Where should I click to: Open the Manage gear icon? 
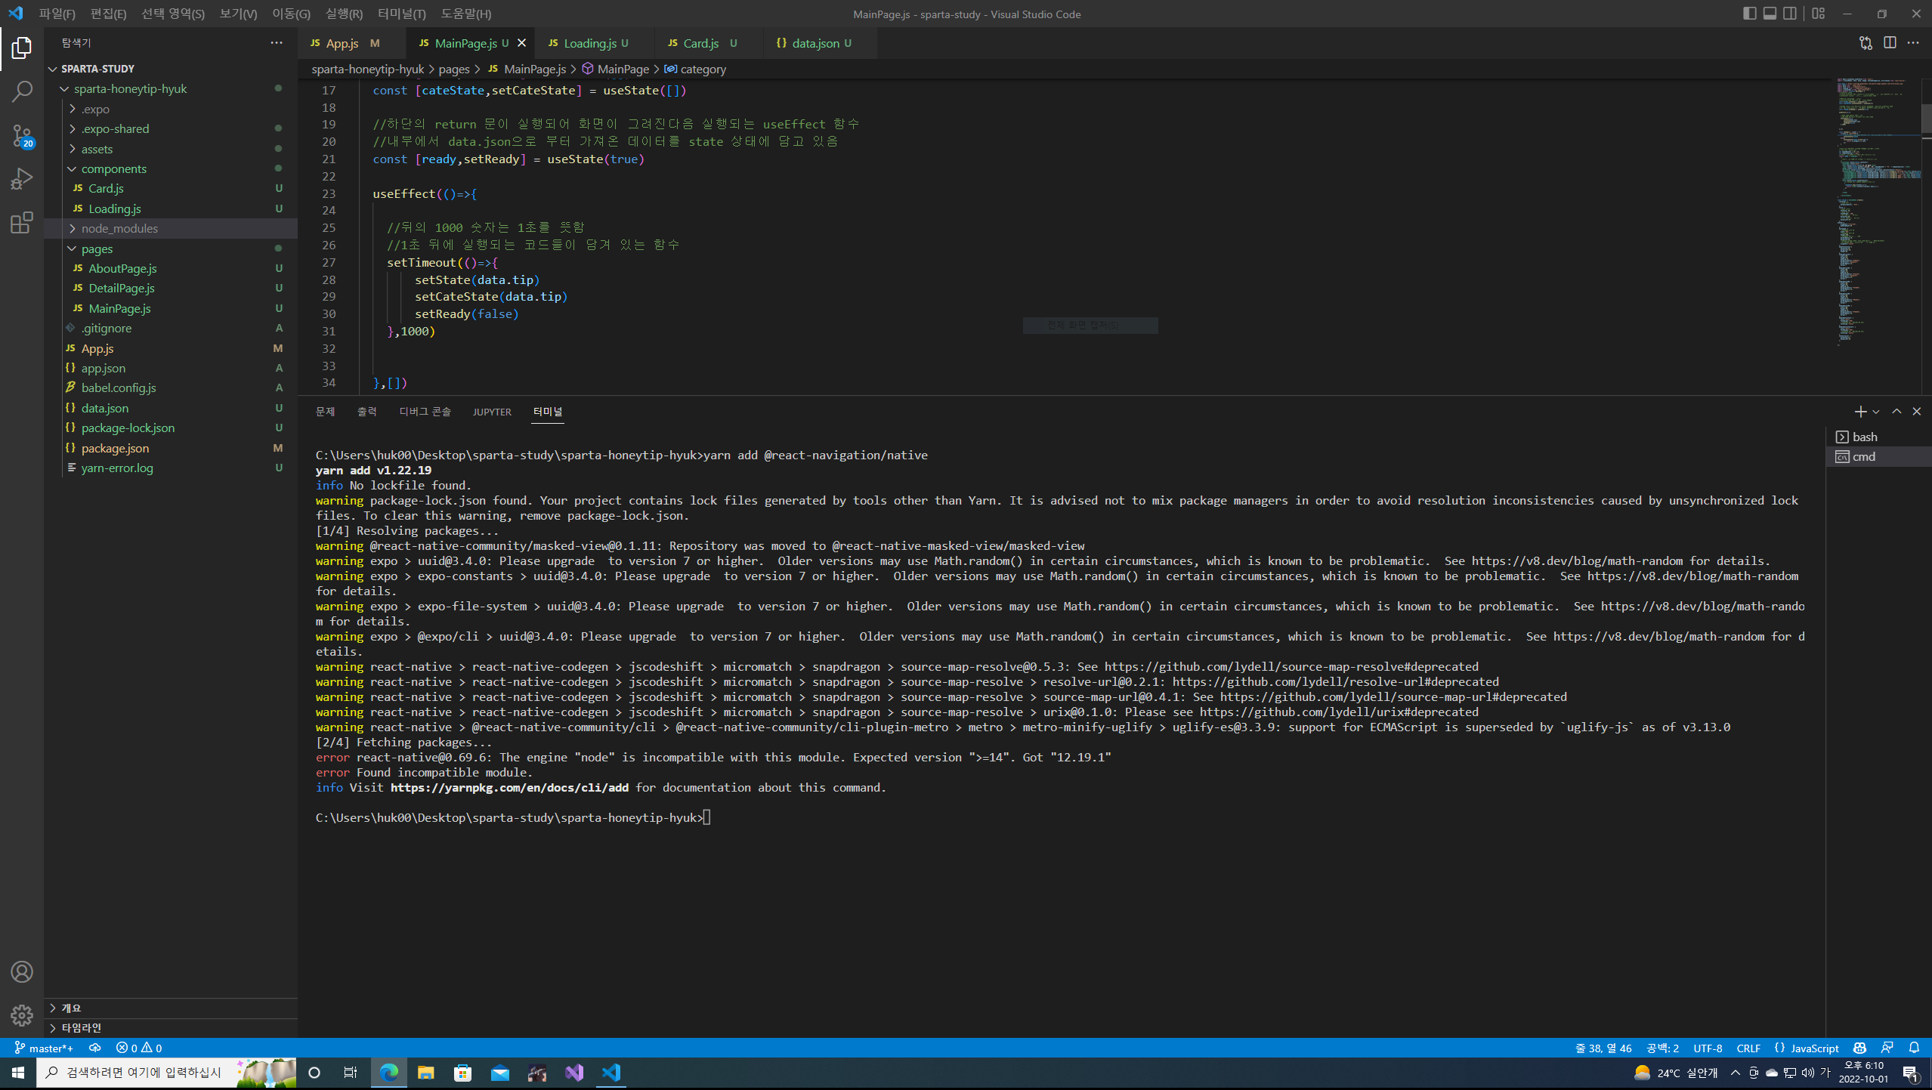click(x=22, y=1015)
